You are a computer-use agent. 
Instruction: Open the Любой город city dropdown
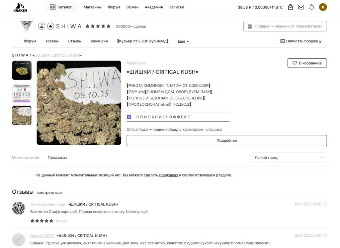(x=288, y=158)
